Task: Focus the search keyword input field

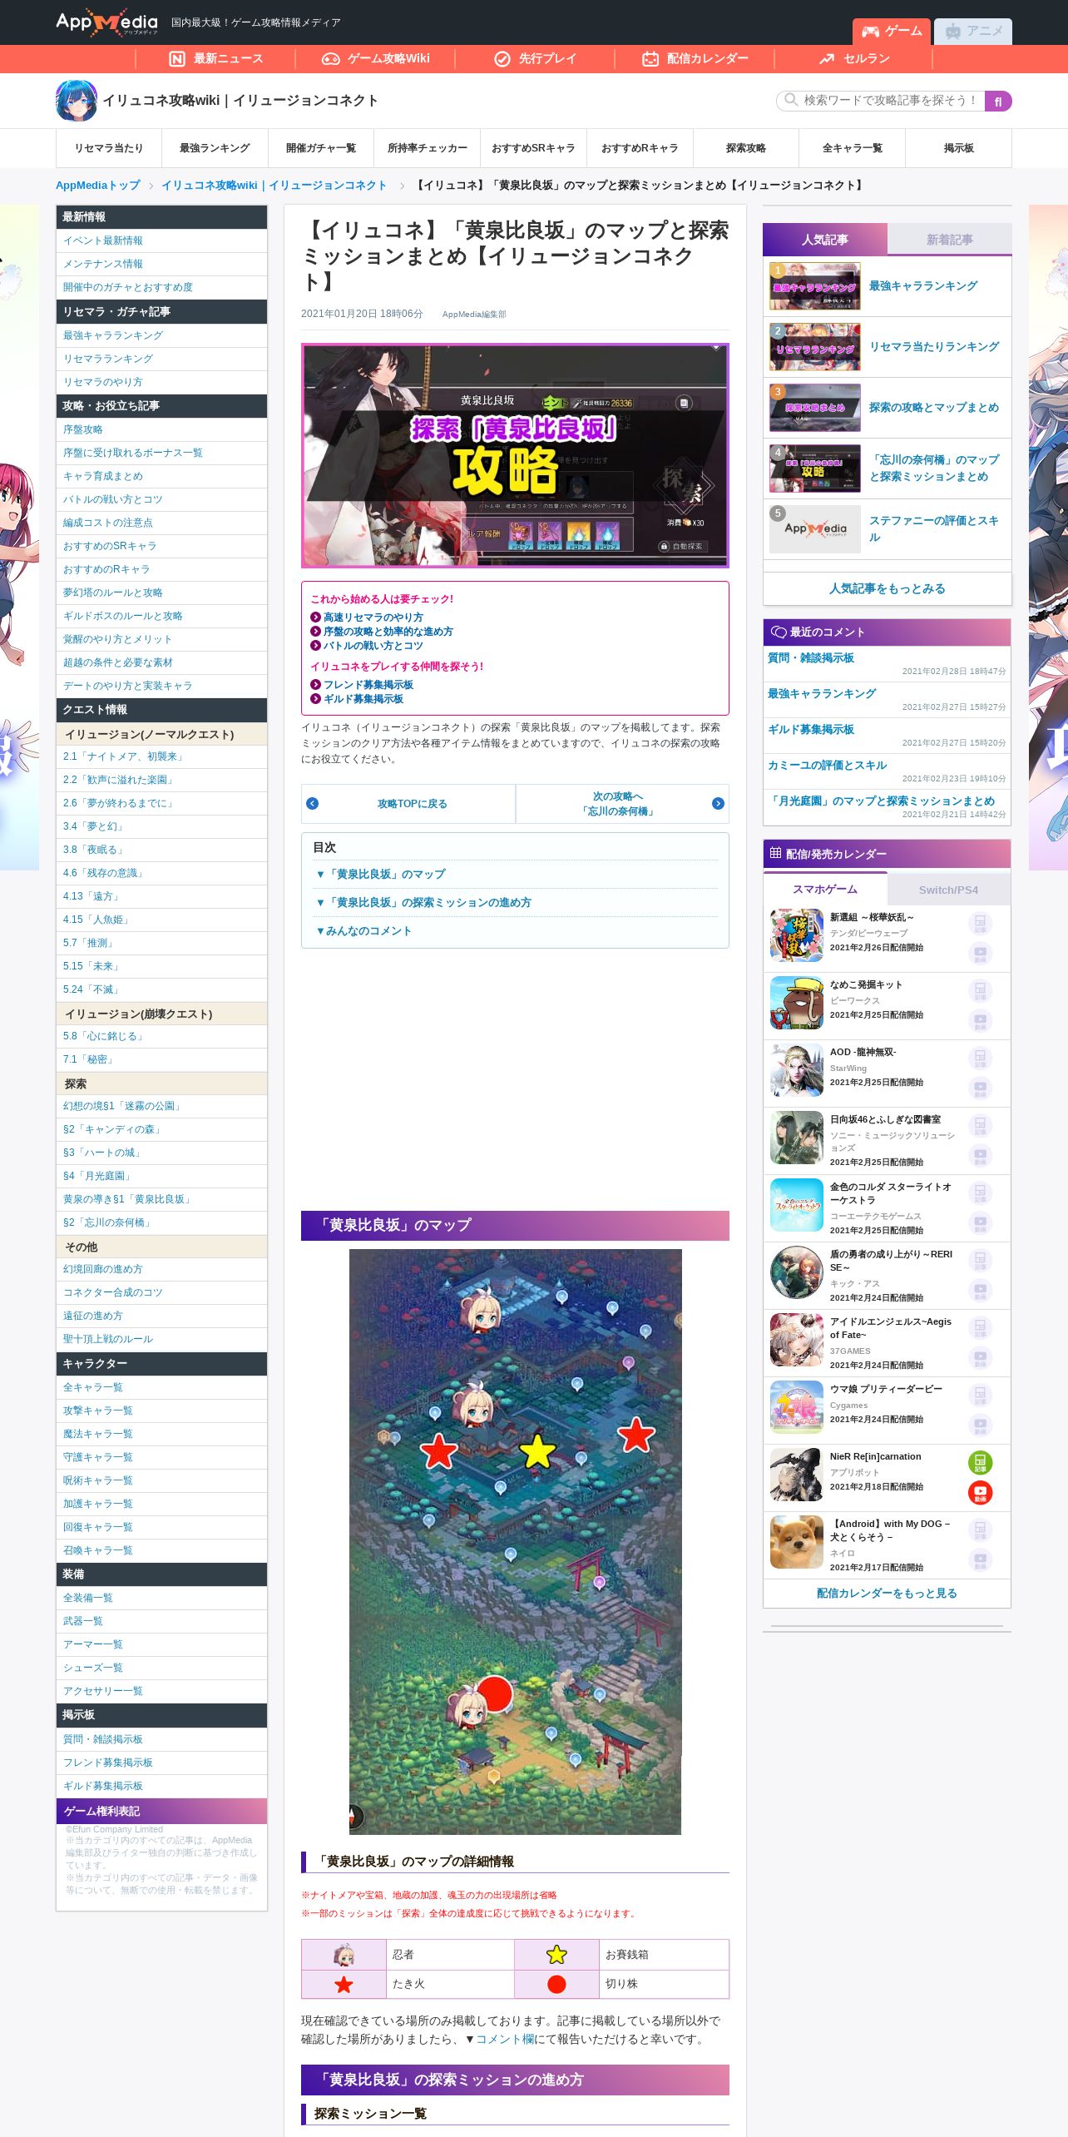Action: (x=882, y=101)
